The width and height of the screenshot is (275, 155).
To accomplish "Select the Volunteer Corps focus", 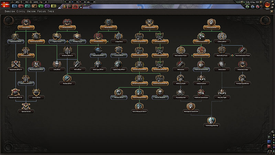I will click(x=243, y=66).
